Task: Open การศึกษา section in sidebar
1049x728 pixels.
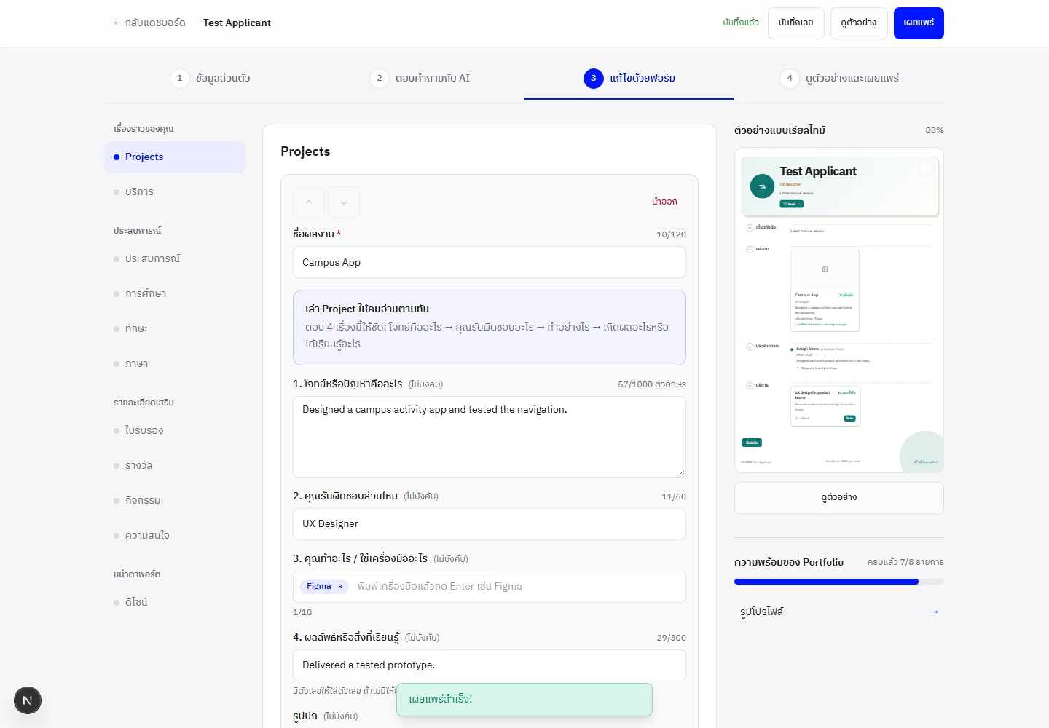Action: [175, 294]
